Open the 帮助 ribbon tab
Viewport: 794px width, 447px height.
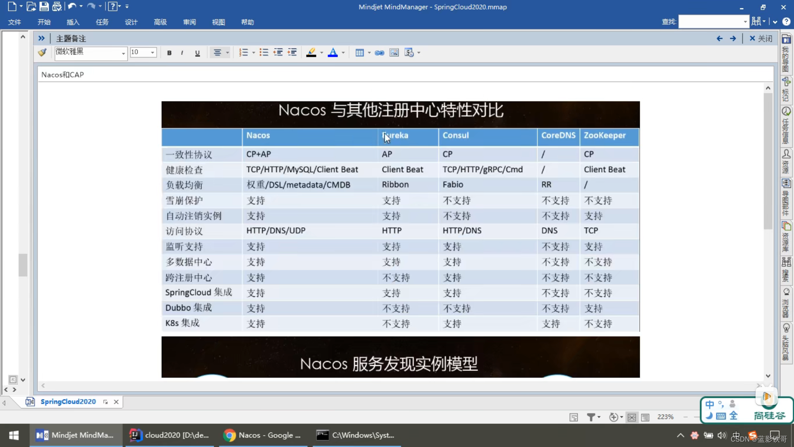[x=247, y=22]
